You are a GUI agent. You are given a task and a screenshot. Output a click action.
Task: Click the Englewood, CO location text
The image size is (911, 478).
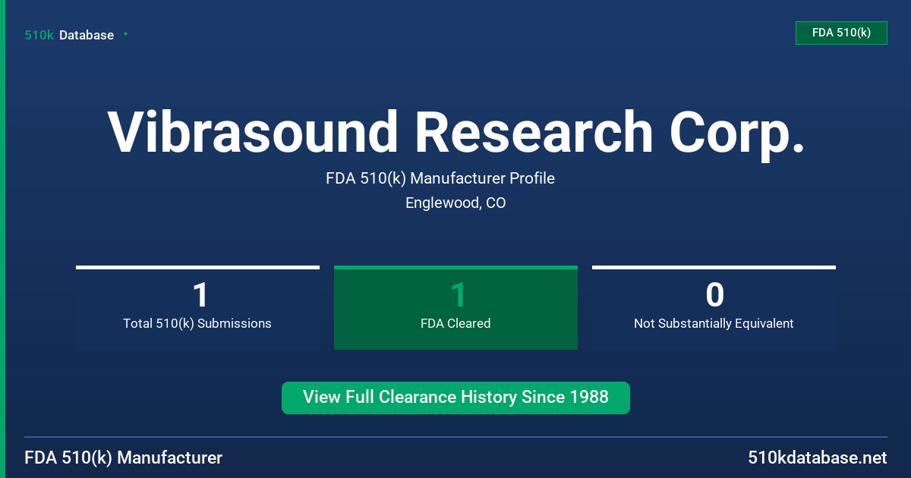tap(455, 203)
